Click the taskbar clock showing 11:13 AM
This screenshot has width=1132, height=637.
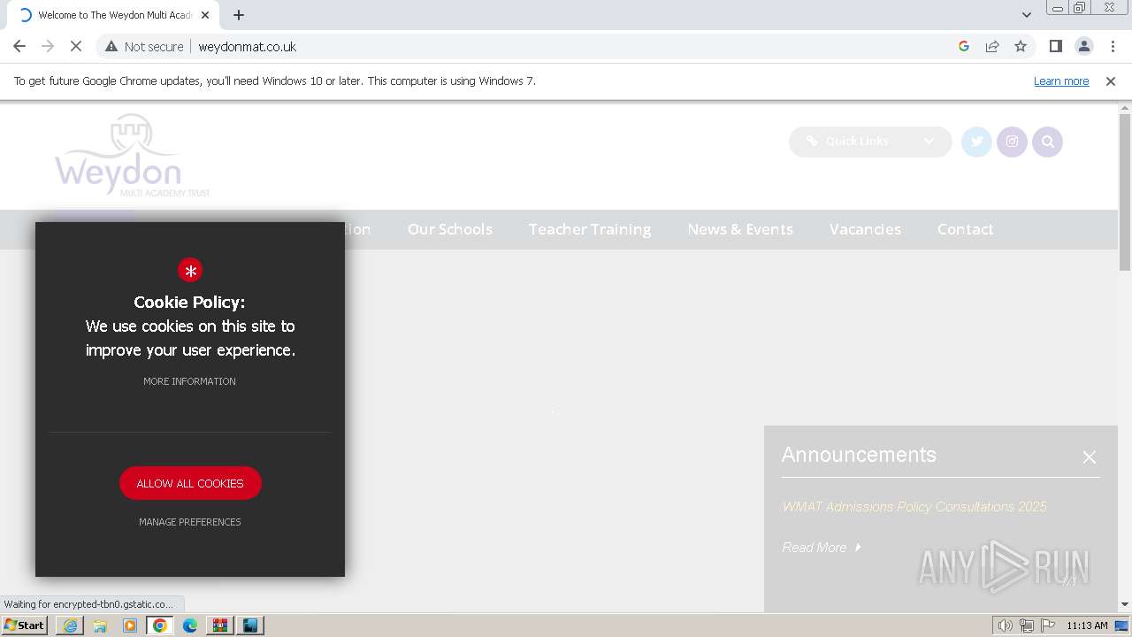[1087, 625]
